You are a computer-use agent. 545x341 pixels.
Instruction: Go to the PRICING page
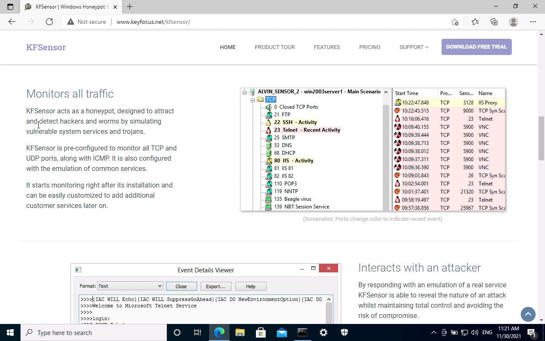click(370, 47)
